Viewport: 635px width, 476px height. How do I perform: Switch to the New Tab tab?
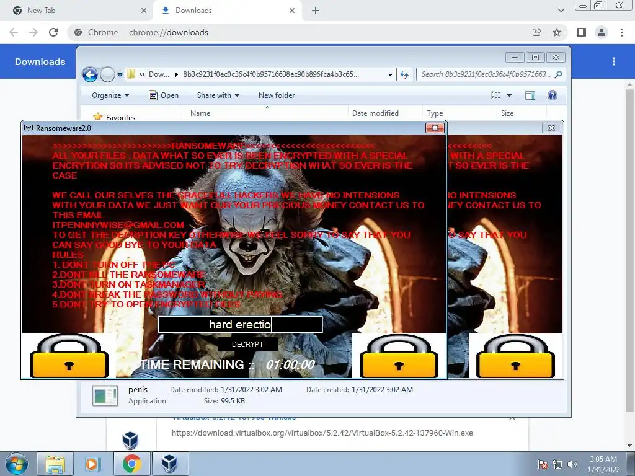pos(77,11)
